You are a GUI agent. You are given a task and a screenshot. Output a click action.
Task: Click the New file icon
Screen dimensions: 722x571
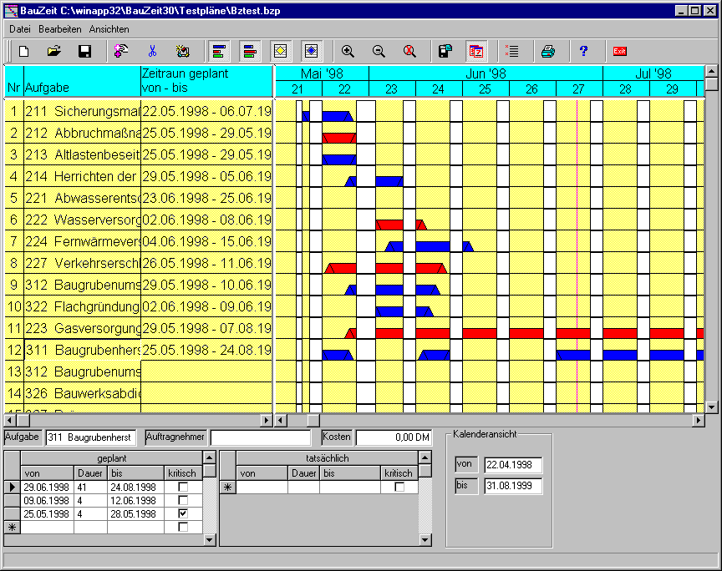pos(24,51)
